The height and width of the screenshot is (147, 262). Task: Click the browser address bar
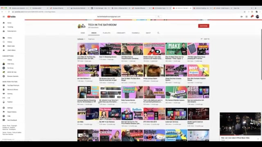point(127,12)
